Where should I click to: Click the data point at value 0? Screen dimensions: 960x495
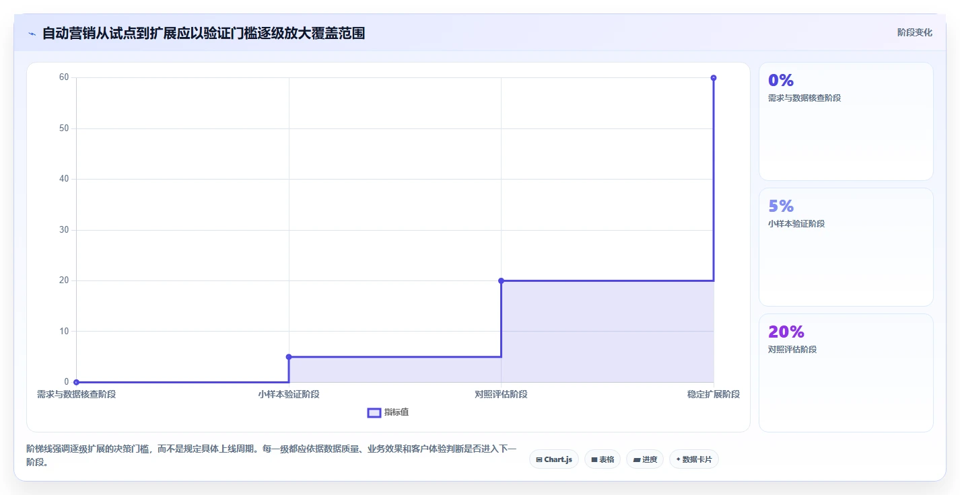pyautogui.click(x=76, y=382)
